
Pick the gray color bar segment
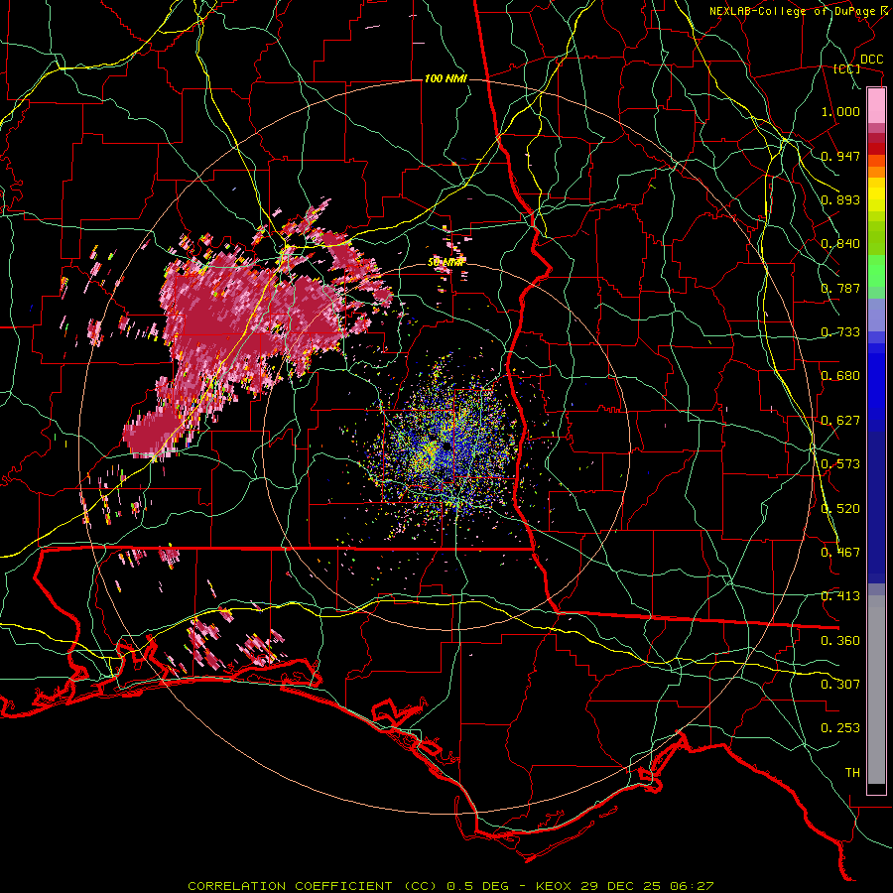point(876,690)
